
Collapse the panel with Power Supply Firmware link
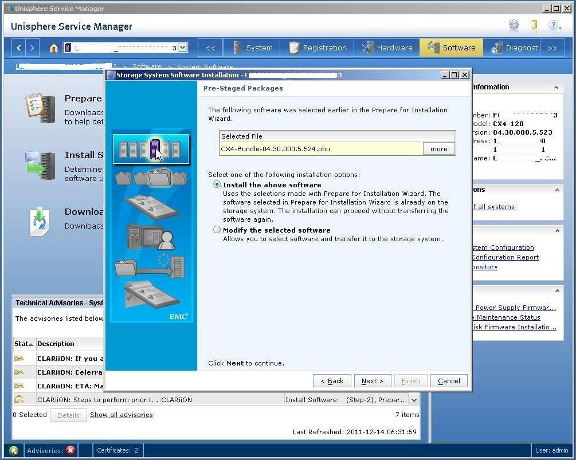click(557, 291)
